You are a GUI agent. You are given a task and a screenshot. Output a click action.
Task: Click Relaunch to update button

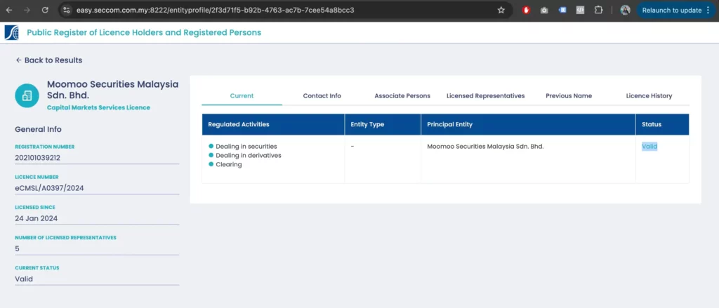point(676,10)
